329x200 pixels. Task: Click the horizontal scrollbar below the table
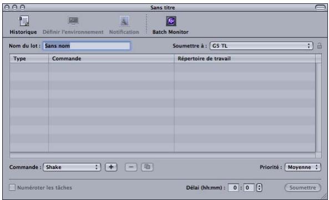pyautogui.click(x=163, y=155)
